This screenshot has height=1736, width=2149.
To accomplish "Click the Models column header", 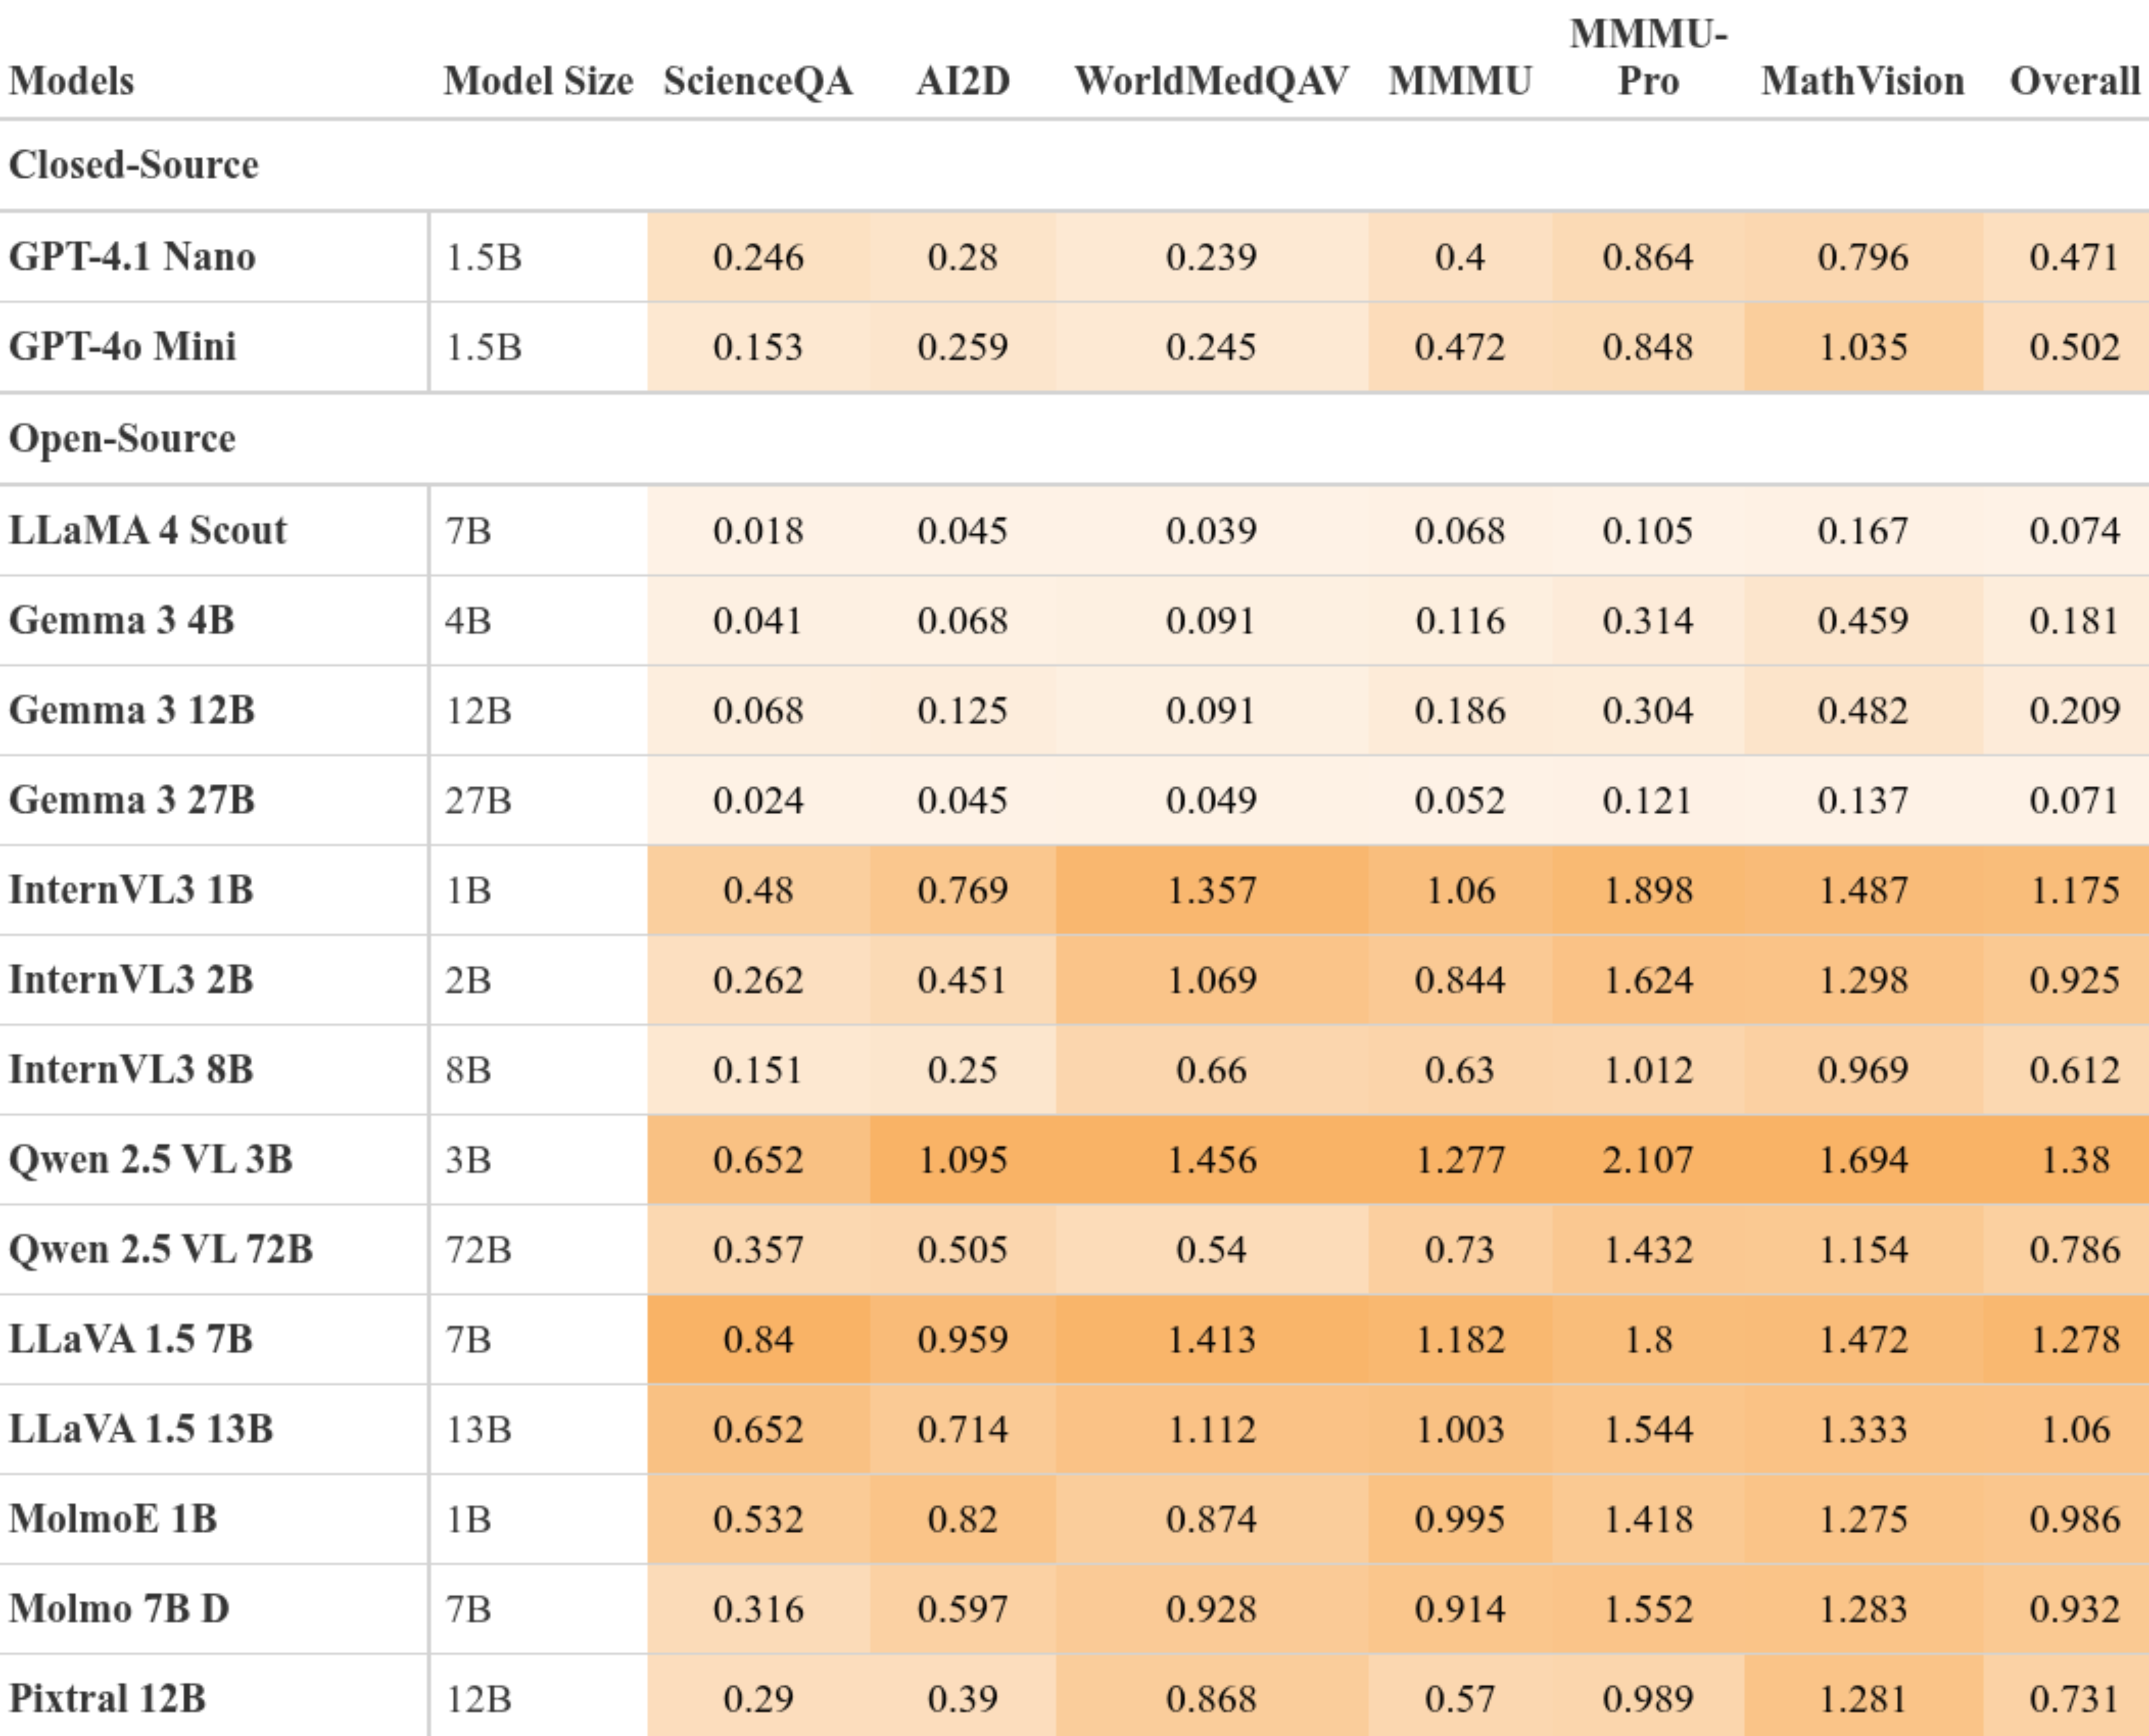I will point(71,81).
